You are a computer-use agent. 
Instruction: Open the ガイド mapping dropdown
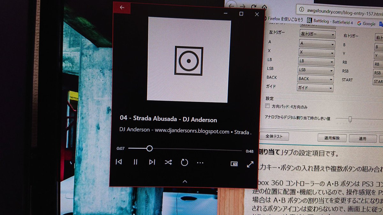coord(315,88)
